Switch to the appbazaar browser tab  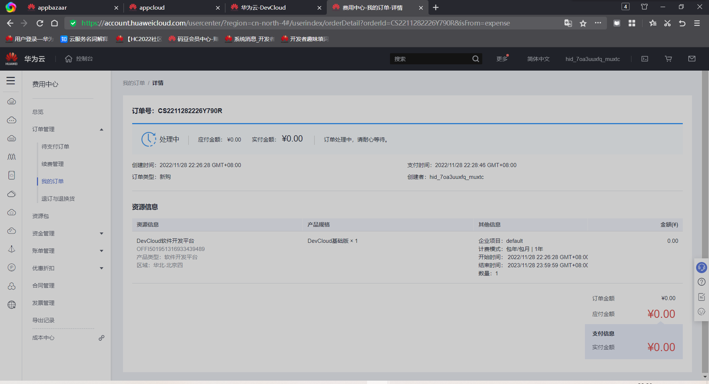[73, 7]
